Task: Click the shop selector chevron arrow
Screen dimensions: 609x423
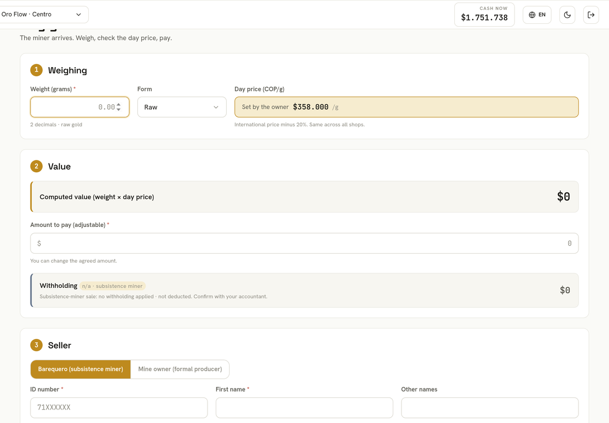Action: (x=78, y=14)
